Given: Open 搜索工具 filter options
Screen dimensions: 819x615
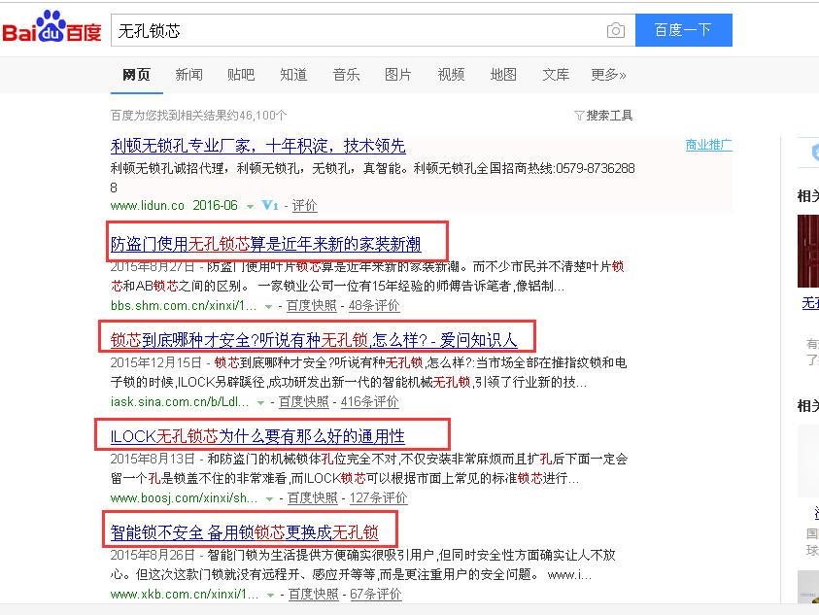Looking at the screenshot, I should point(609,115).
